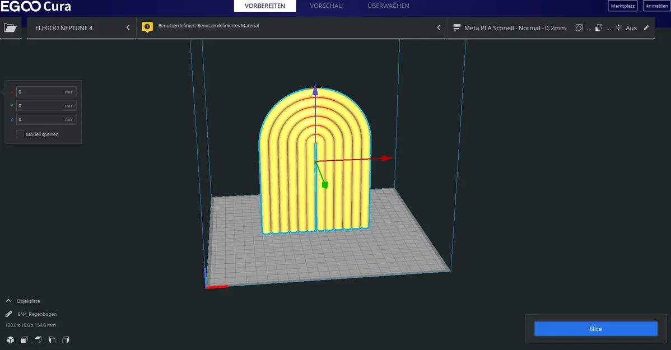Switch to 3D isometric view cube
Image resolution: width=671 pixels, height=350 pixels.
(10, 340)
